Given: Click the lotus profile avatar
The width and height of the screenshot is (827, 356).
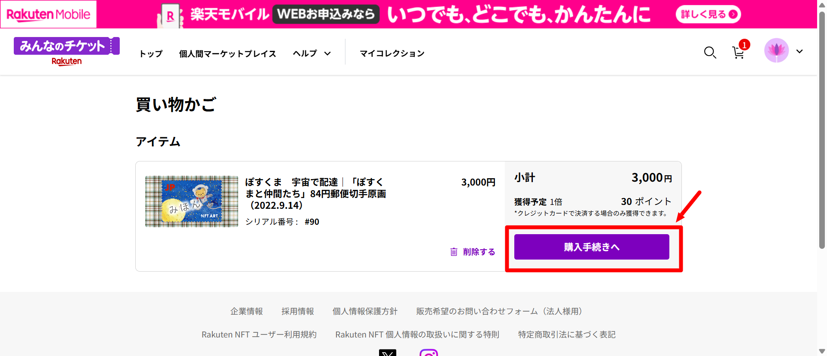Looking at the screenshot, I should coord(776,51).
